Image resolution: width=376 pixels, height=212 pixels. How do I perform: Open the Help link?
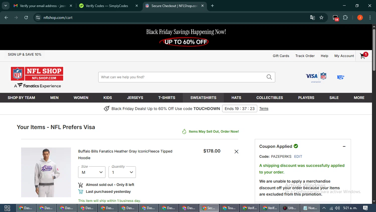coord(324,56)
